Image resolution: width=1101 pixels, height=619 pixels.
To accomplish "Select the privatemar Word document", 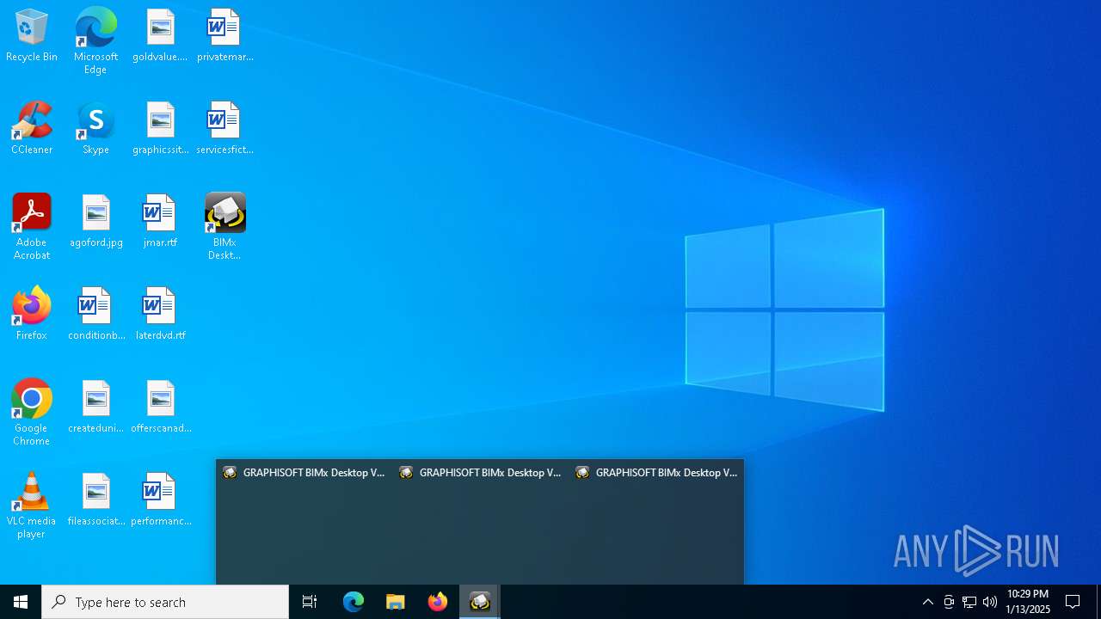I will tap(225, 35).
